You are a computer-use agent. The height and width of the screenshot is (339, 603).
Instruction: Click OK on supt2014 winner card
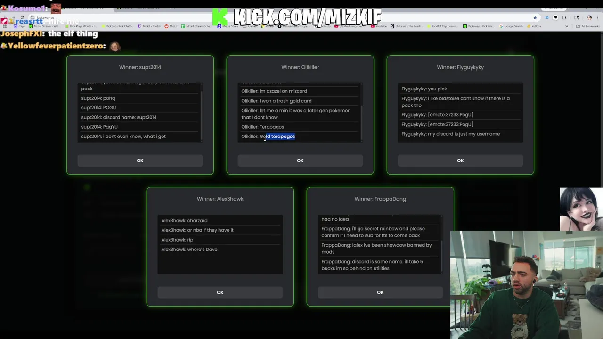140,161
